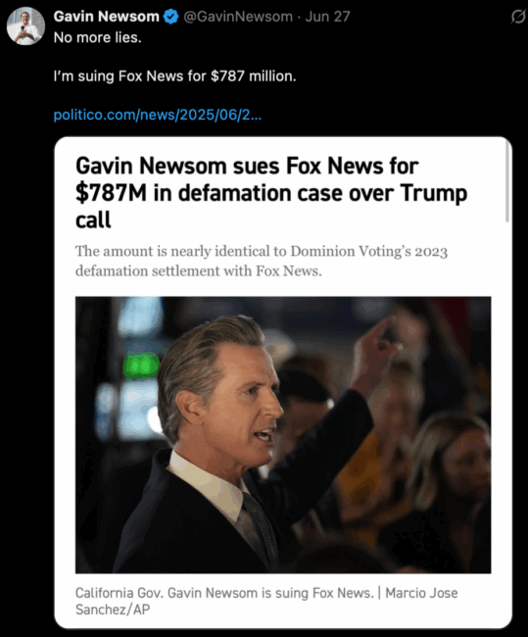Click the green blurred light in photo
Screen dimensions: 528x637
point(140,367)
